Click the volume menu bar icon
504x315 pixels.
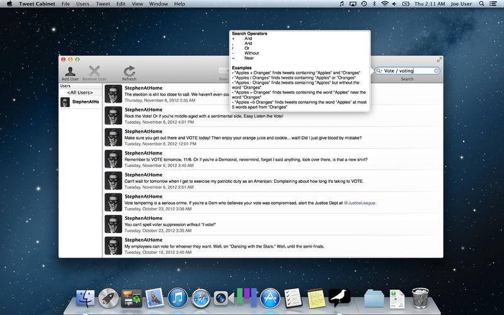click(394, 4)
